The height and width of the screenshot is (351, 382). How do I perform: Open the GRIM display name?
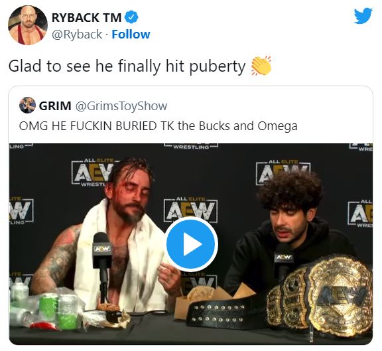pyautogui.click(x=55, y=105)
